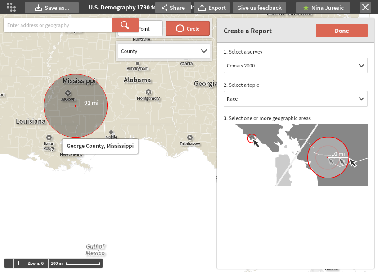Open the apps grid menu icon

pyautogui.click(x=11, y=7)
